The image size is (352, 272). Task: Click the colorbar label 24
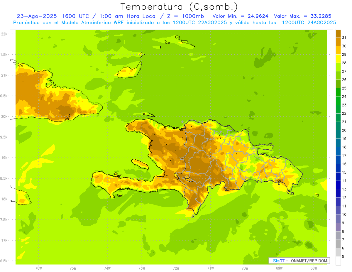344,97
